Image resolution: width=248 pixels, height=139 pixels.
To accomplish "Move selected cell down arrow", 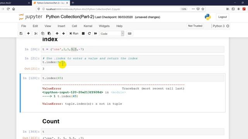I will 64,34.
